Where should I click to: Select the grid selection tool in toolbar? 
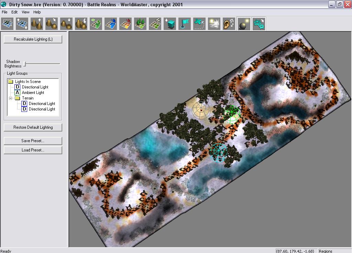(x=7, y=24)
